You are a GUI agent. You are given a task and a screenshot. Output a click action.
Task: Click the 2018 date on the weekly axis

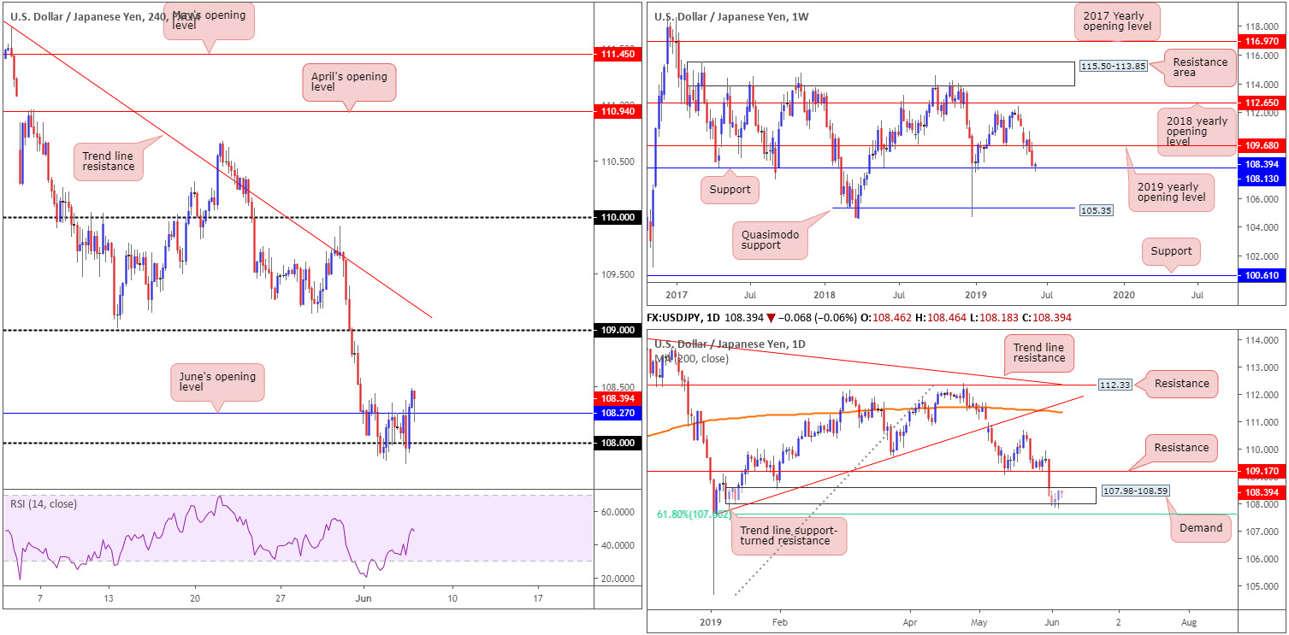pos(825,293)
